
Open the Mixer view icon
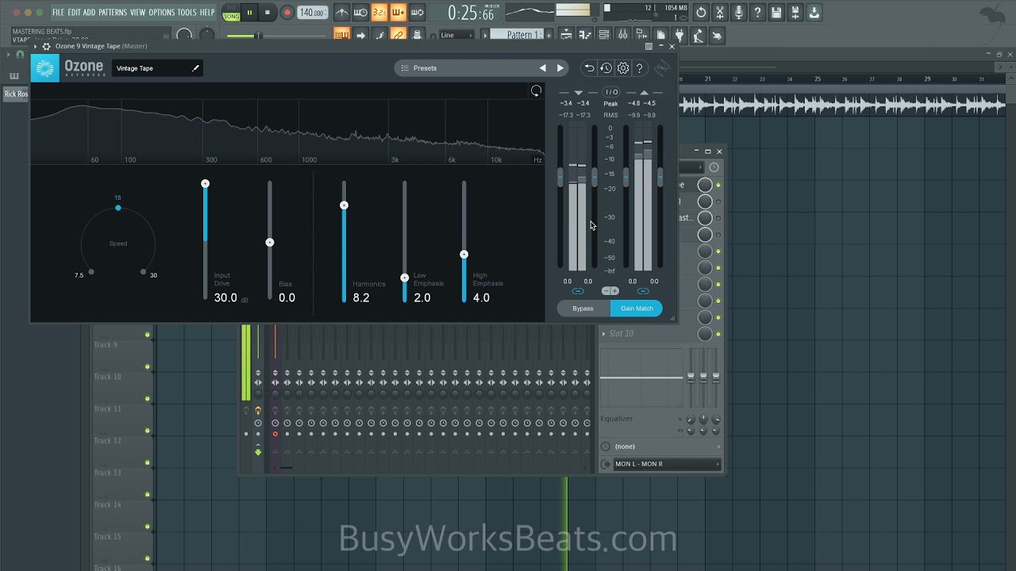pos(623,35)
